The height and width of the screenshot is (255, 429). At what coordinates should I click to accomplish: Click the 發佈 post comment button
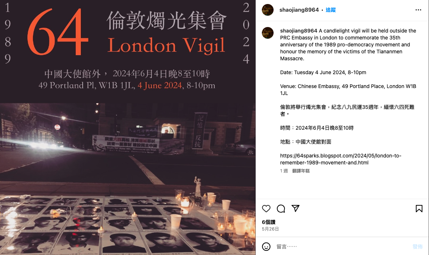(418, 247)
